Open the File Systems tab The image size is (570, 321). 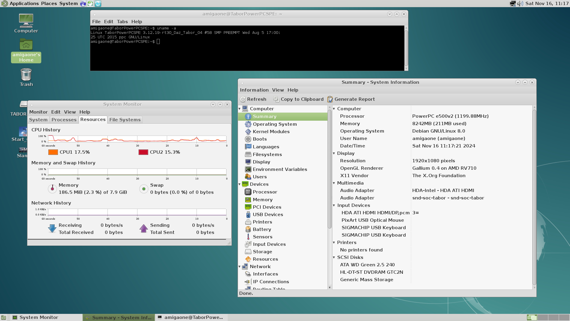125,120
